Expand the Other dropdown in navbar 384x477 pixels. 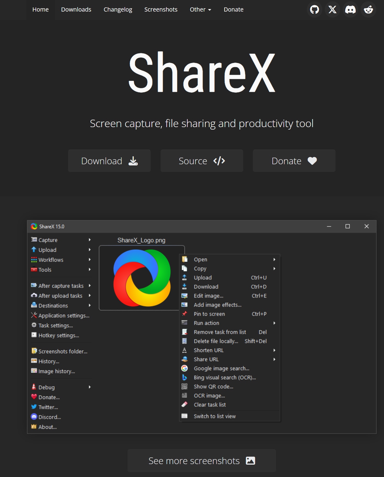coord(201,10)
